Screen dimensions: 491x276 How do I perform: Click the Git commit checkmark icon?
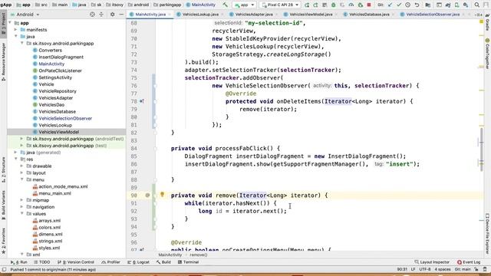(399, 5)
